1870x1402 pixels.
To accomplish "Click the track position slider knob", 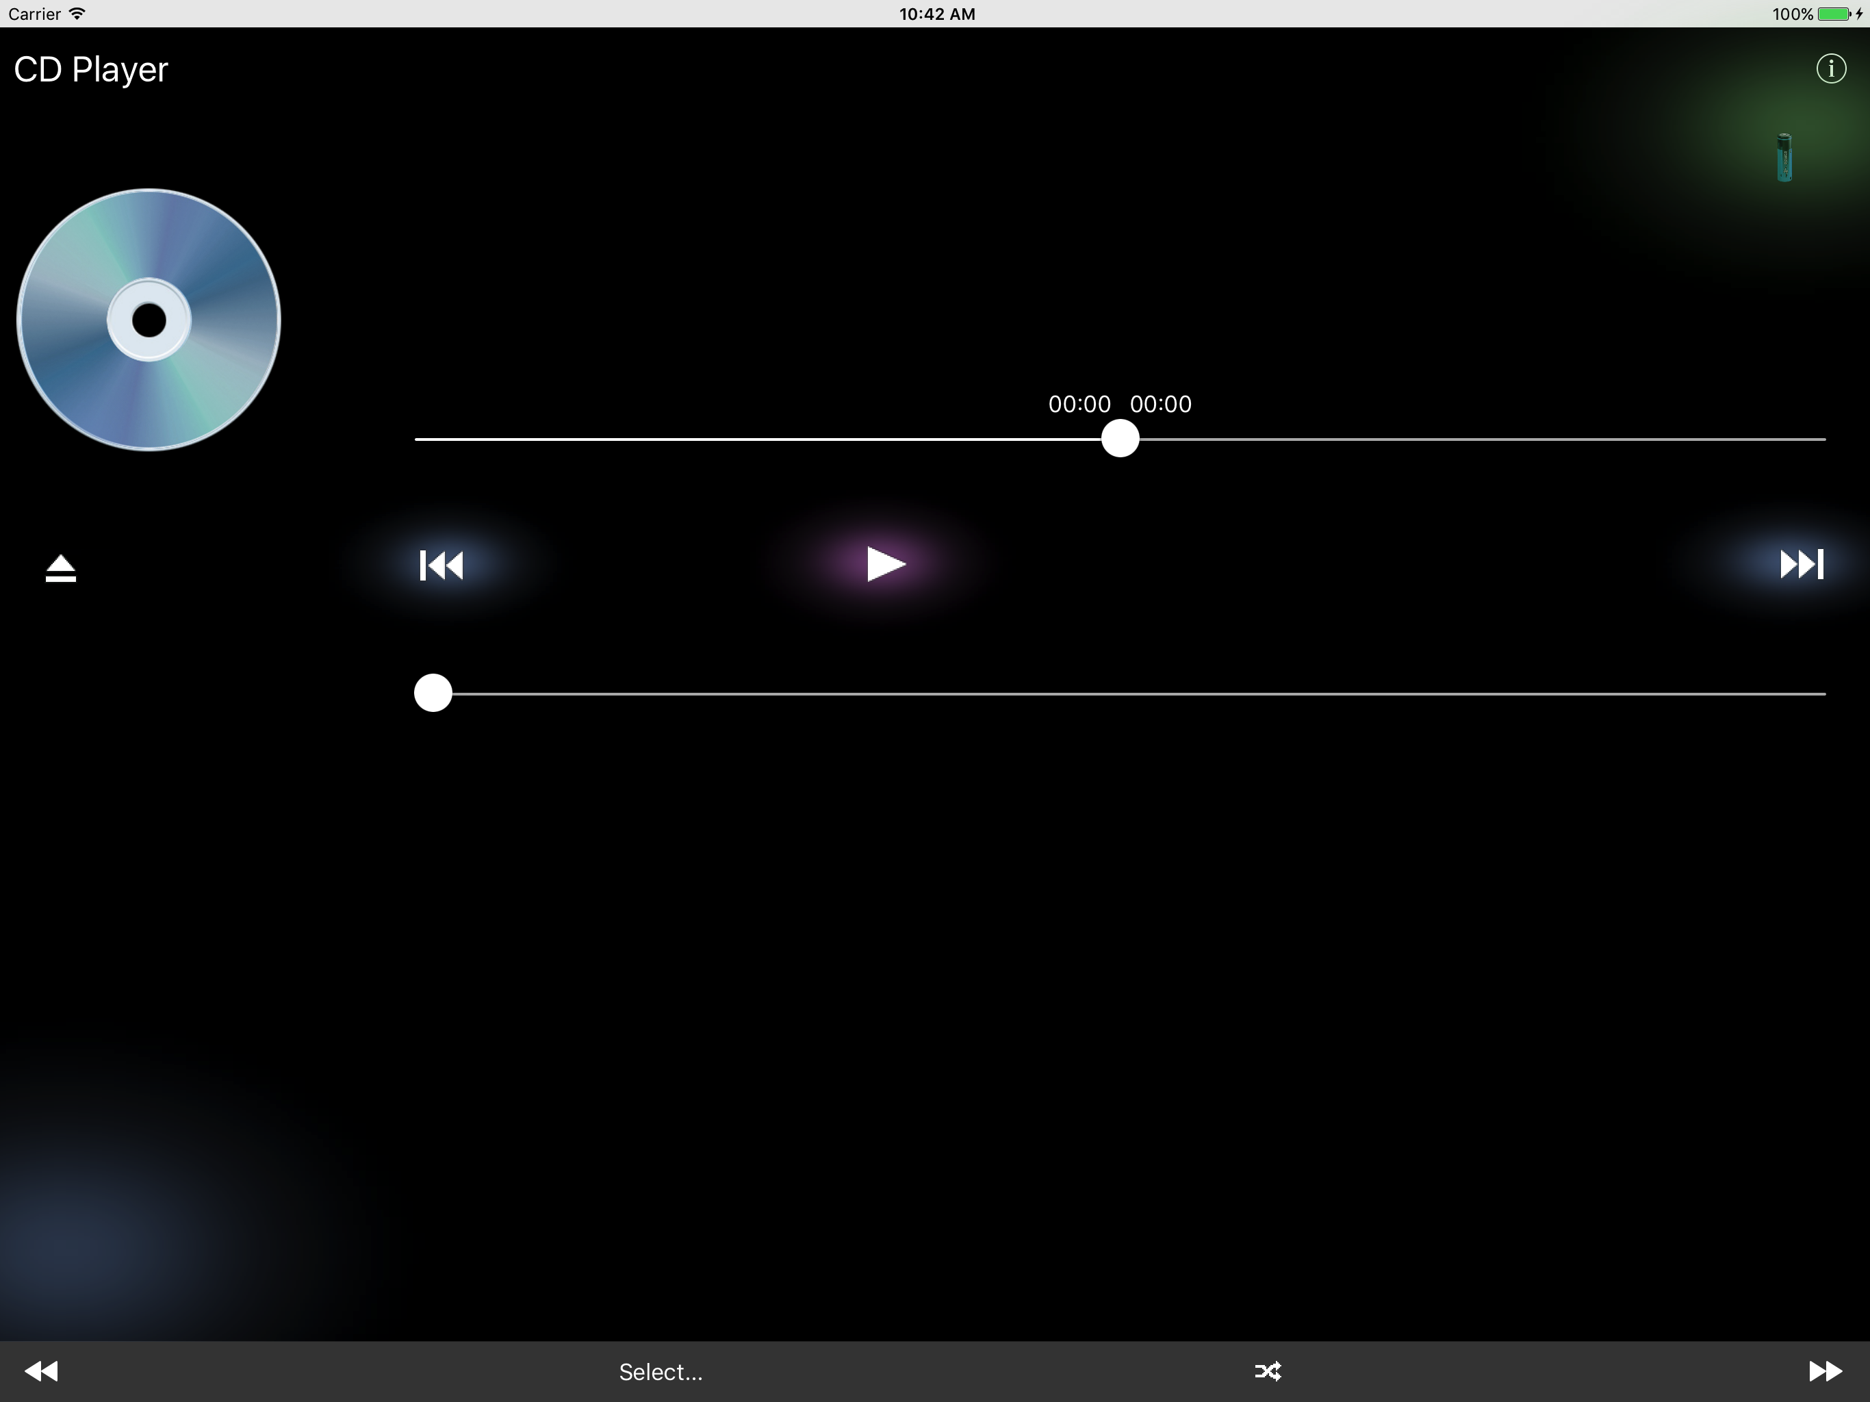I will 1120,439.
